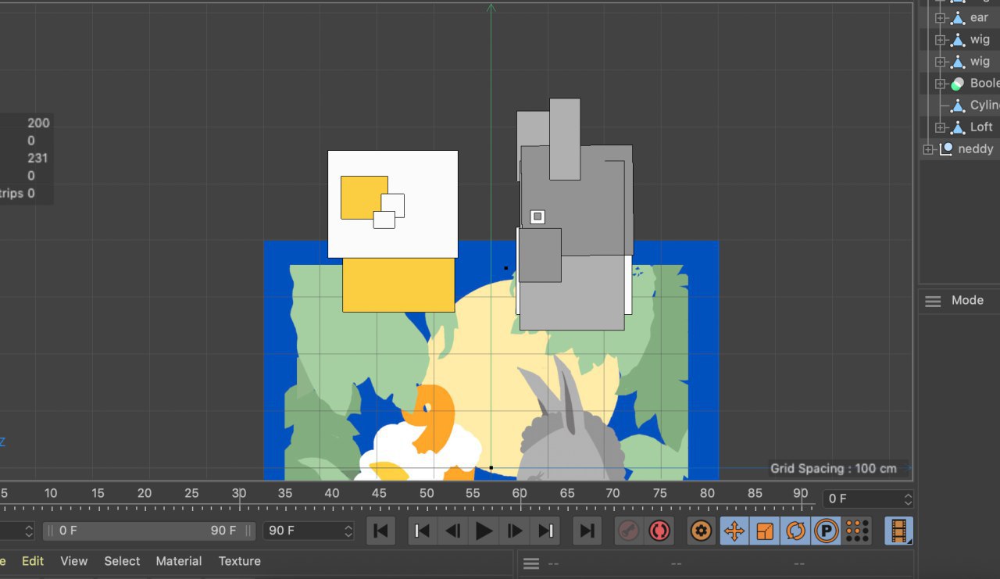This screenshot has height=579, width=1000.
Task: Toggle Parameter keyframe recording
Action: [x=826, y=531]
